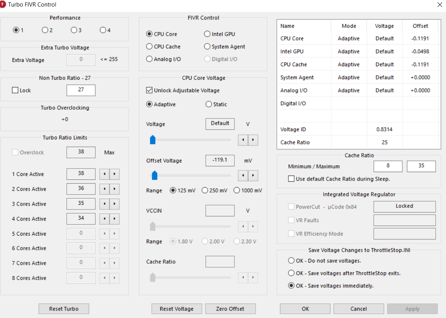The width and height of the screenshot is (446, 318).
Task: Click the Zero Offset button
Action: click(x=230, y=309)
